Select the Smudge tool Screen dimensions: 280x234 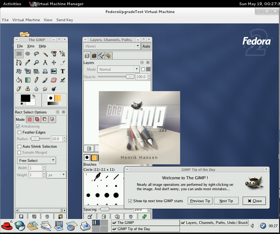coord(45,89)
